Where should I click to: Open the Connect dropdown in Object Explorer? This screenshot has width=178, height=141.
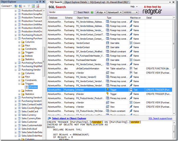point(6,6)
